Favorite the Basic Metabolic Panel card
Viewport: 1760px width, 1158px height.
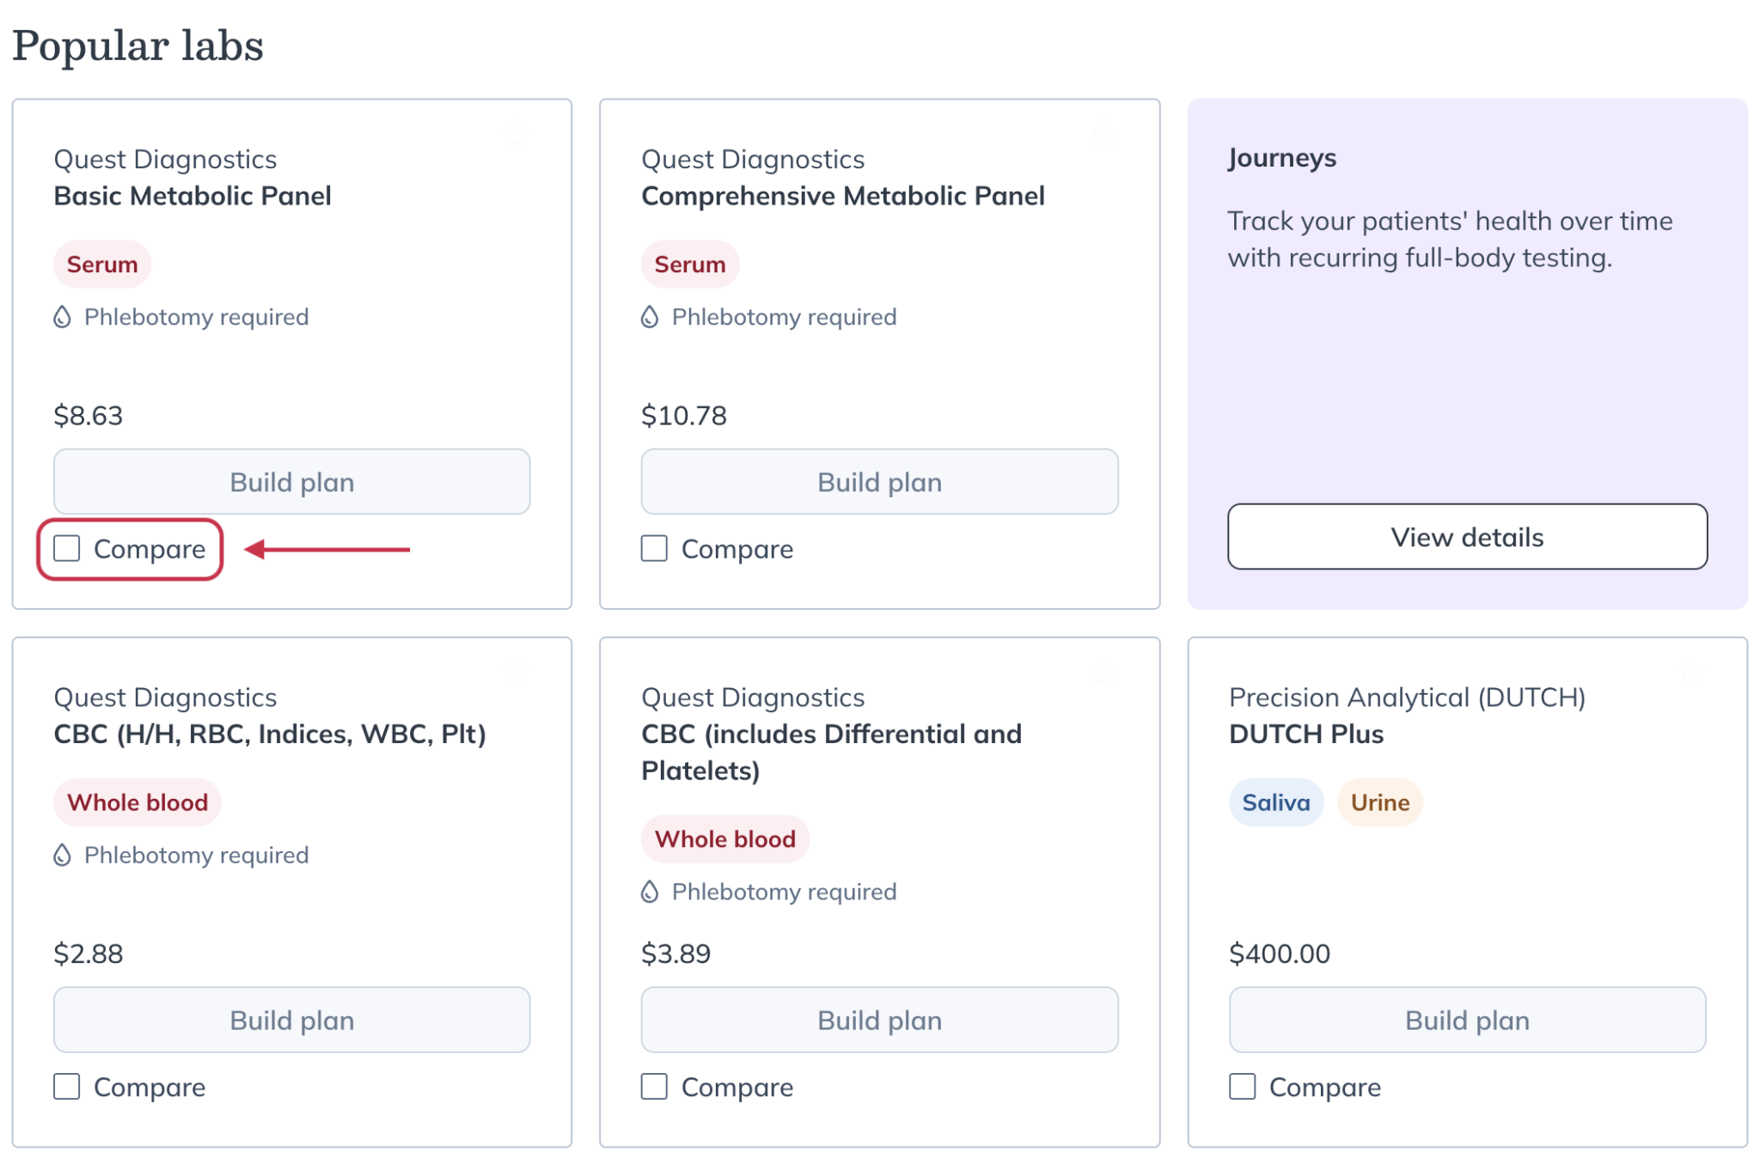(516, 133)
